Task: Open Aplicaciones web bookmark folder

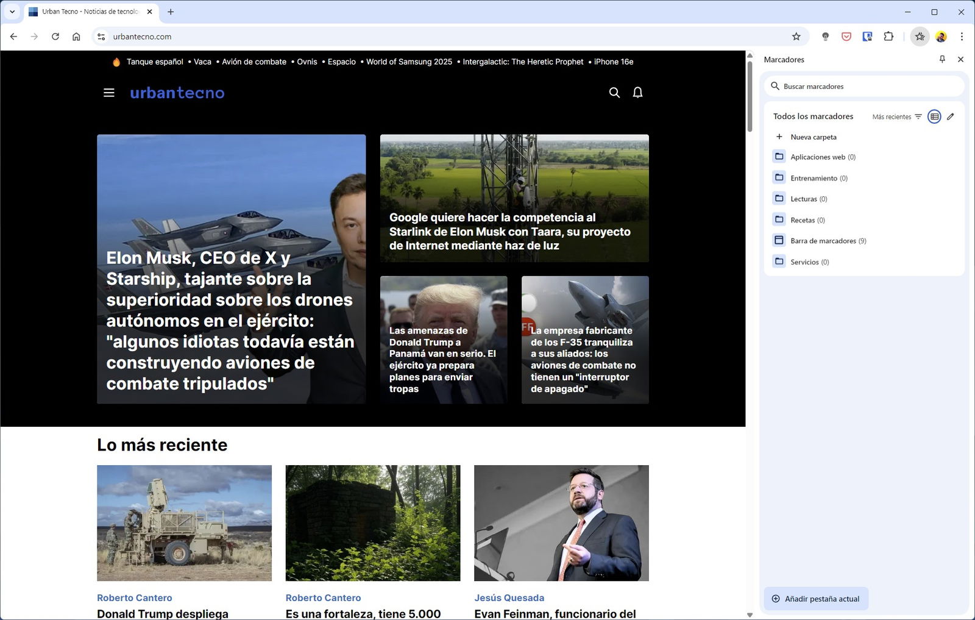Action: tap(864, 157)
